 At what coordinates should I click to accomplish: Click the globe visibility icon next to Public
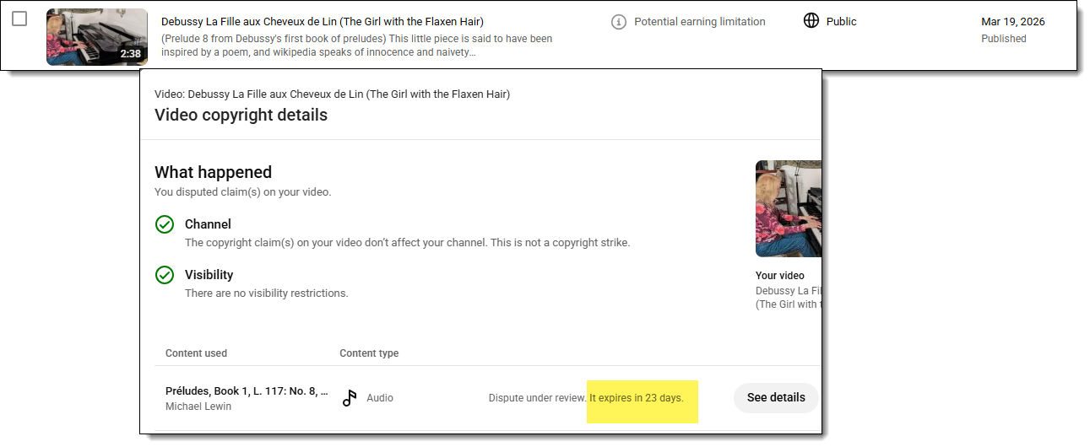(x=811, y=21)
